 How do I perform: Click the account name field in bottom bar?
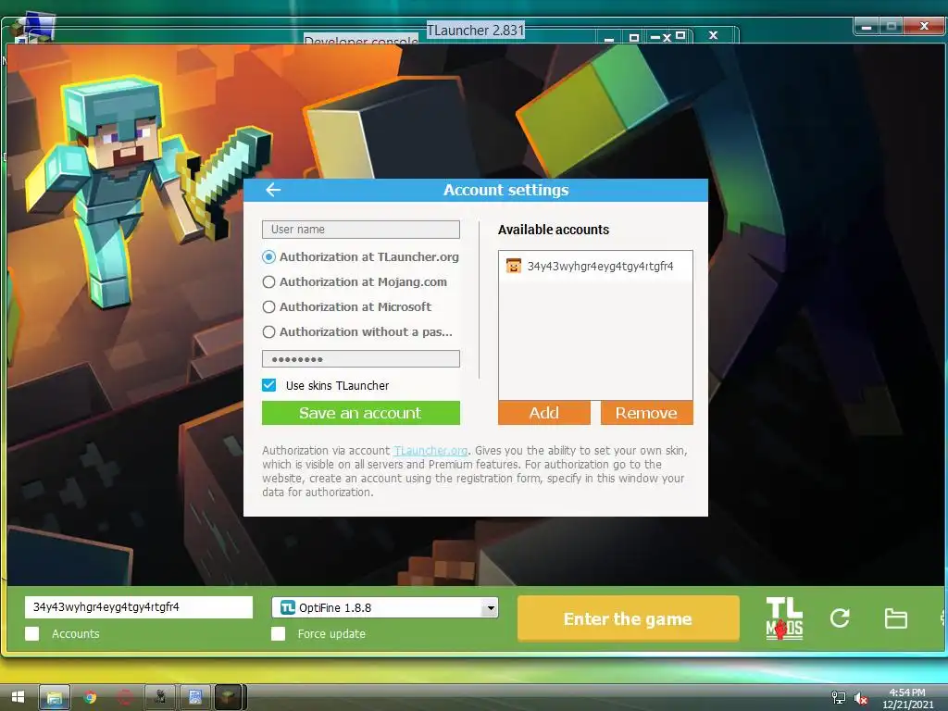(x=139, y=607)
